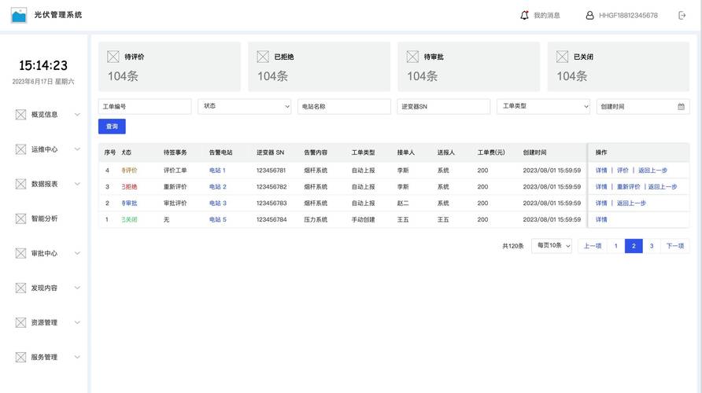Viewport: 702px width, 393px height.
Task: Expand the 运维中心 menu chevron
Action: [x=77, y=149]
